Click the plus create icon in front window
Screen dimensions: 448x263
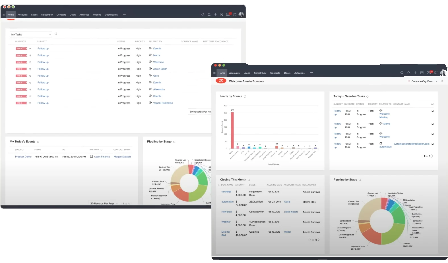pyautogui.click(x=415, y=73)
